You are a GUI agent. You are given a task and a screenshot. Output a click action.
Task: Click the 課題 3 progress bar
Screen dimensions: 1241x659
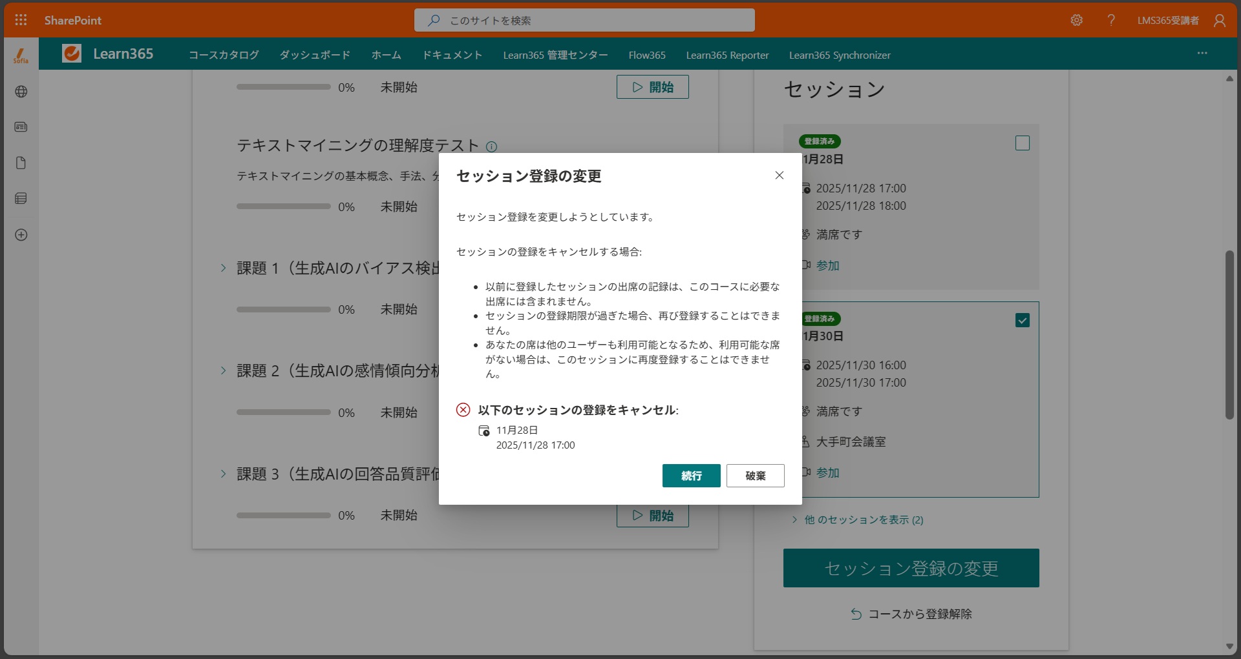tap(283, 515)
